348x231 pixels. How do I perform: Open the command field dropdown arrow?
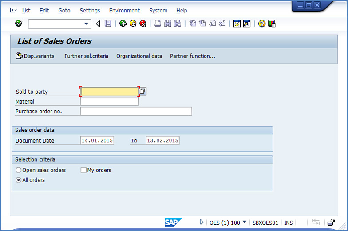[x=86, y=24]
